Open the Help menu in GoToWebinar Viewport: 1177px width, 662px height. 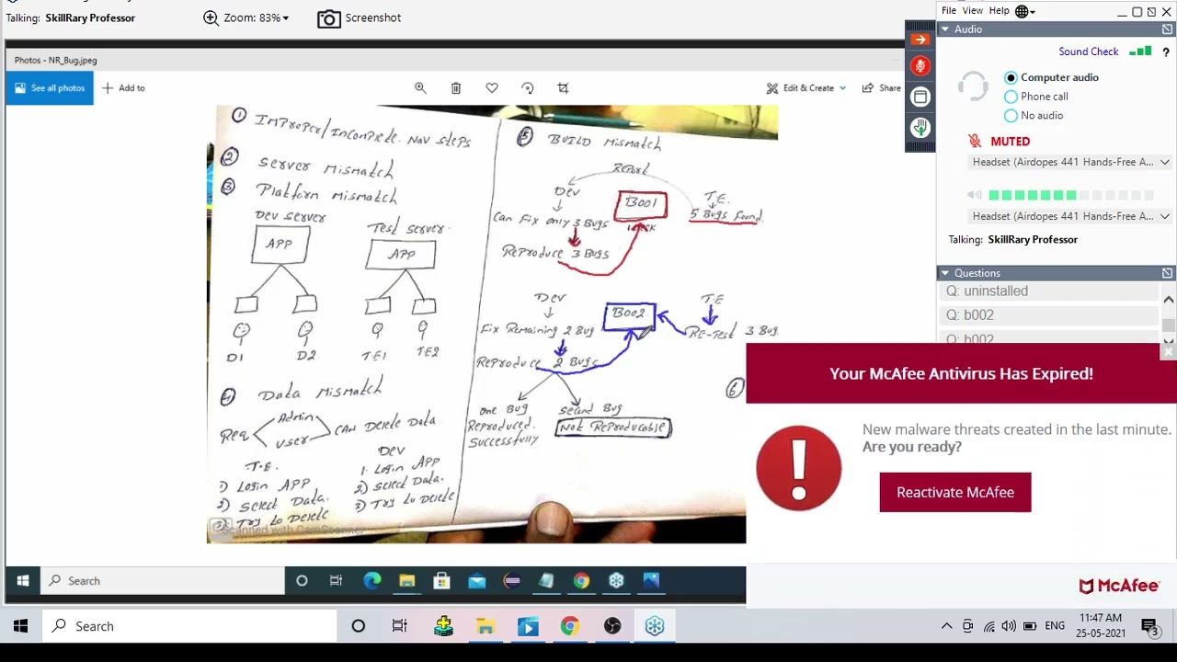[999, 11]
